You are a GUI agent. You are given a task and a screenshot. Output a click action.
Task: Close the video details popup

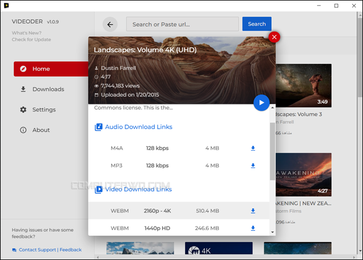point(275,37)
